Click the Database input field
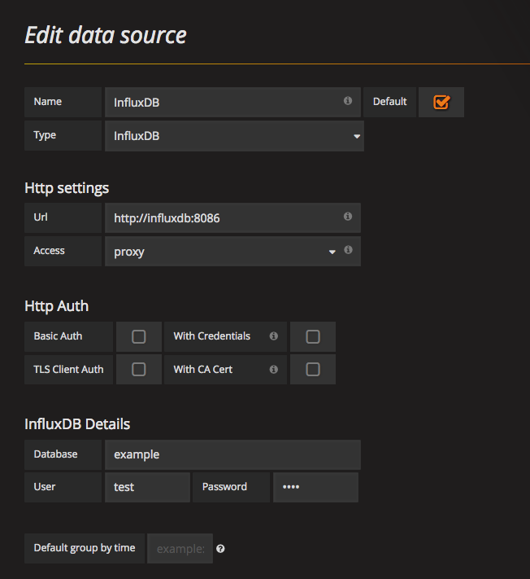Viewport: 530px width, 579px height. pos(232,454)
